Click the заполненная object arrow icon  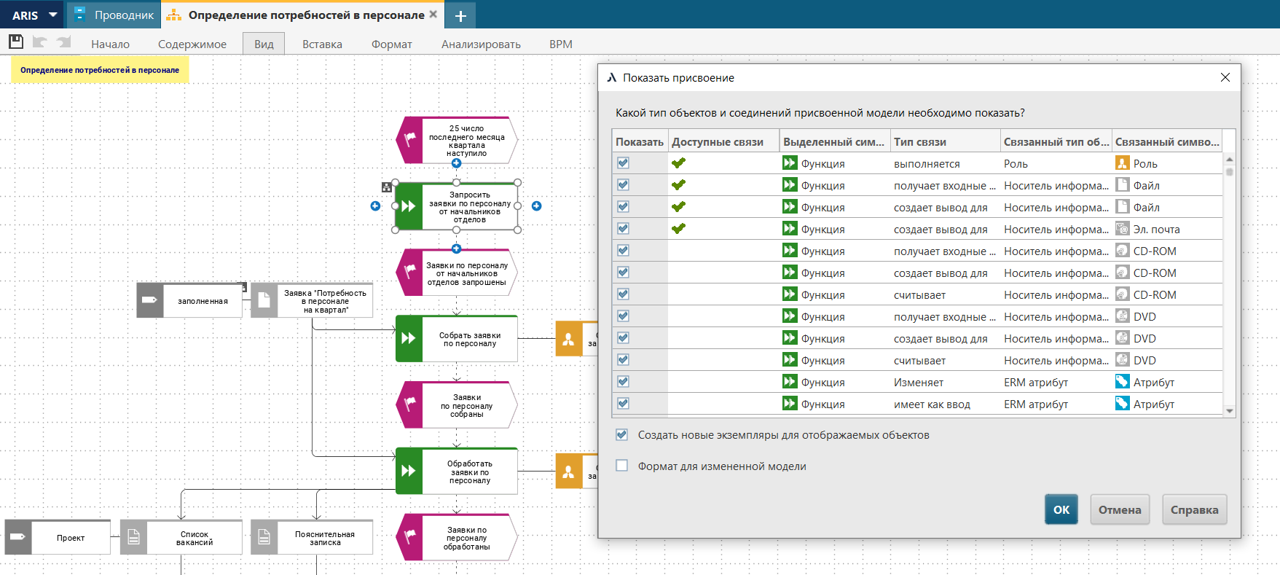pyautogui.click(x=149, y=300)
